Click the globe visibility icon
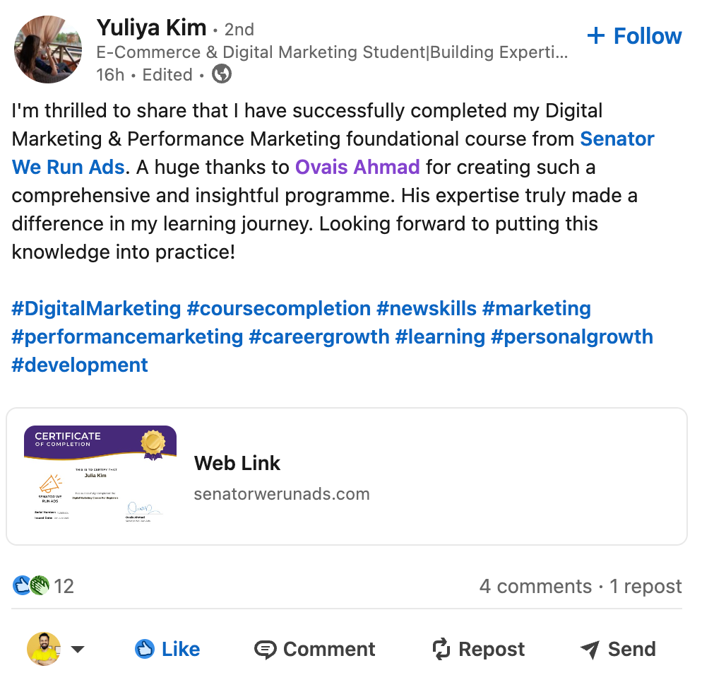 222,74
